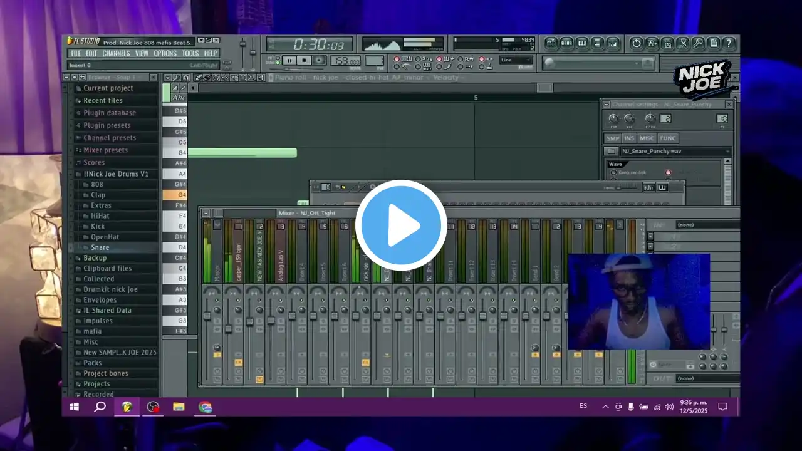Viewport: 802px width, 451px height.
Task: Click the large video play button
Action: [401, 225]
